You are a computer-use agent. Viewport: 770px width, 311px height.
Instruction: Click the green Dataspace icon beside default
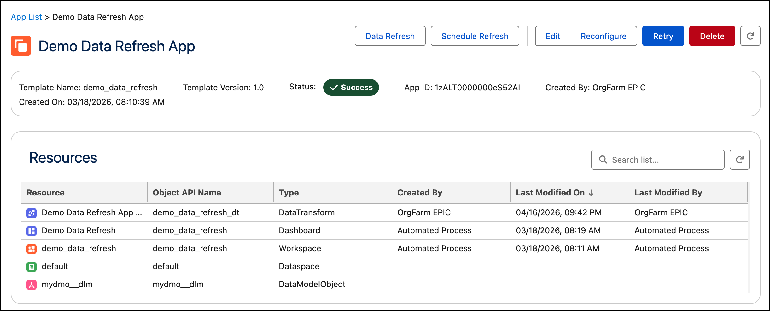point(31,267)
